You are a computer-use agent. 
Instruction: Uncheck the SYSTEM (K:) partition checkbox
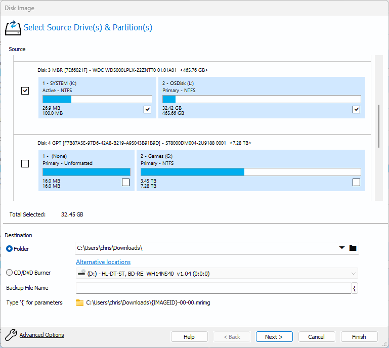[x=147, y=110]
